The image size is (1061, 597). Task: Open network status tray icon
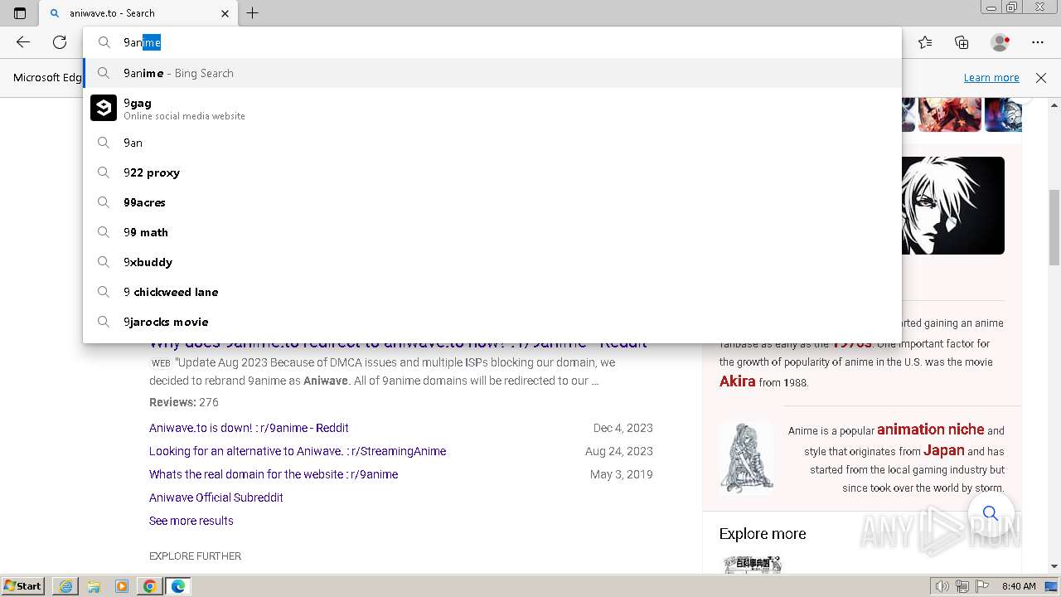[962, 586]
